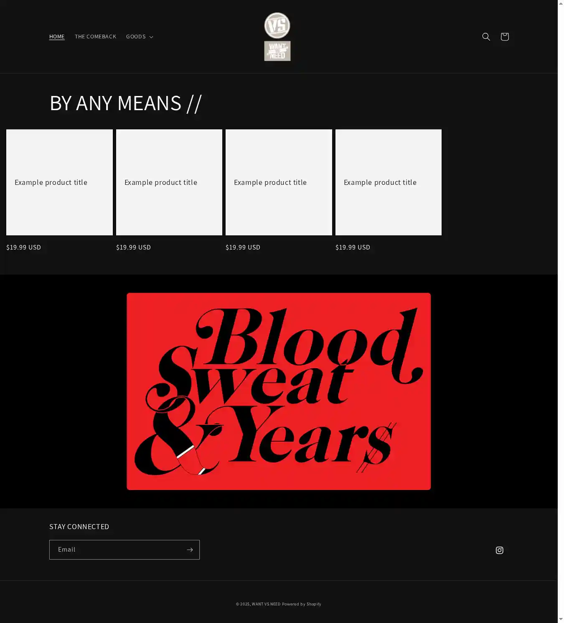Open the fourth Example product card
Image resolution: width=564 pixels, height=623 pixels.
click(389, 182)
